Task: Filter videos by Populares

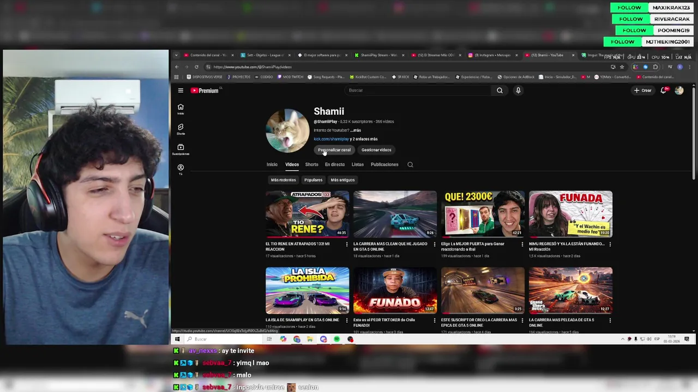Action: tap(314, 180)
